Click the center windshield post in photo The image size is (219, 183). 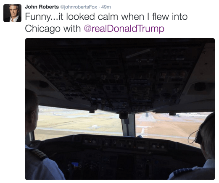129,125
